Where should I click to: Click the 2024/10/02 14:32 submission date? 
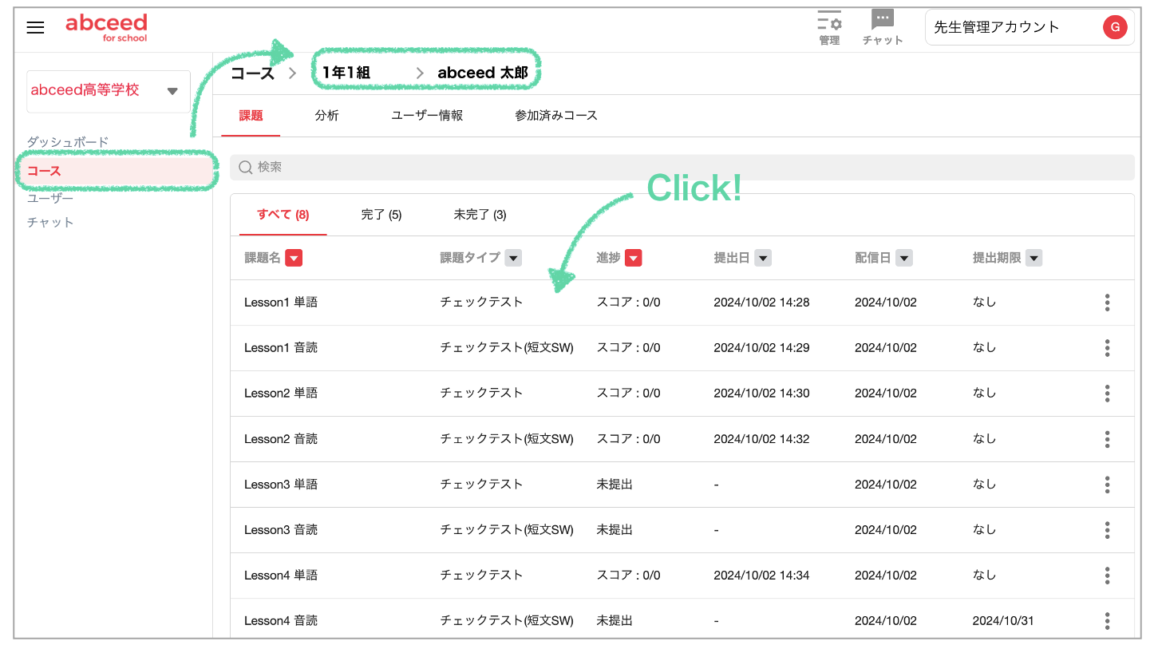[x=761, y=439]
